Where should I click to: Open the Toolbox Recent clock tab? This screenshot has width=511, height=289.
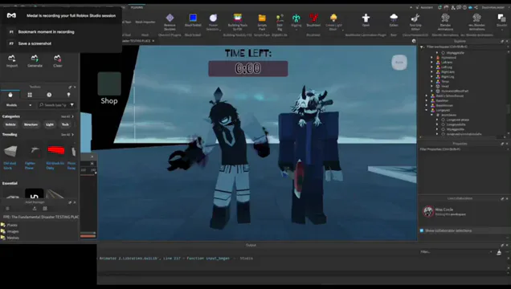click(x=49, y=95)
